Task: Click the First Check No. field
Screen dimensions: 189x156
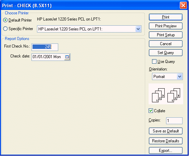Action: [x=45, y=47]
